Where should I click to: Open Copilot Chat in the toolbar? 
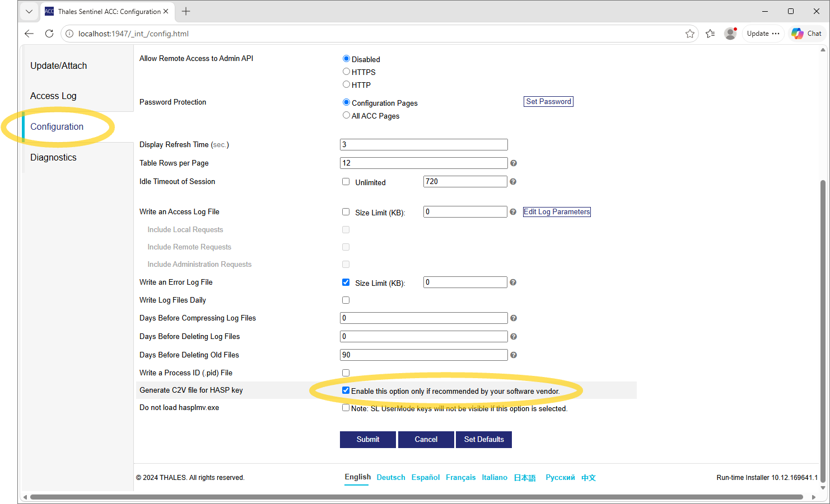click(x=806, y=34)
